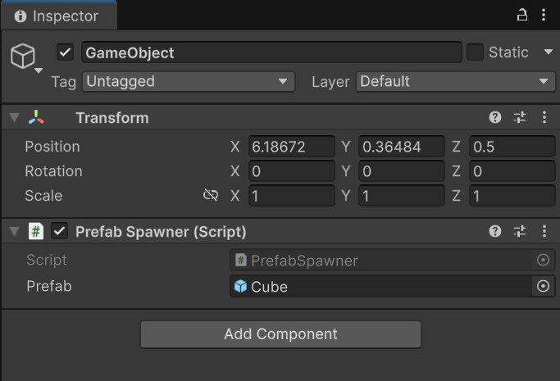The height and width of the screenshot is (381, 560).
Task: Select the Inspector tab
Action: (57, 16)
